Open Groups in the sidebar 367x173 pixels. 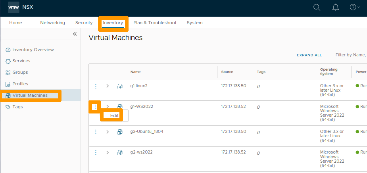click(20, 72)
